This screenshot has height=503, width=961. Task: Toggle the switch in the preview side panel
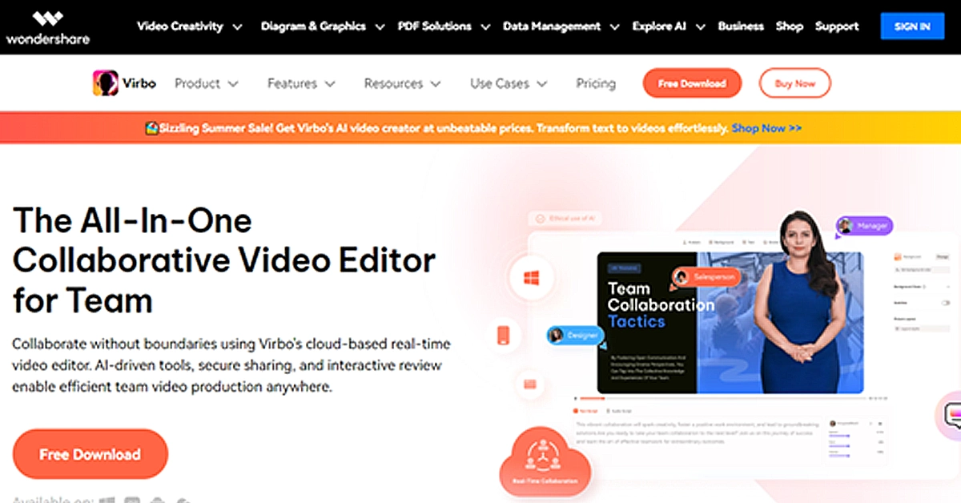[946, 303]
